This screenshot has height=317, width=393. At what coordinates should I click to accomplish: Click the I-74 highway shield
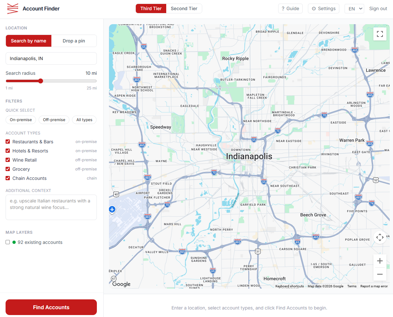[372, 203]
